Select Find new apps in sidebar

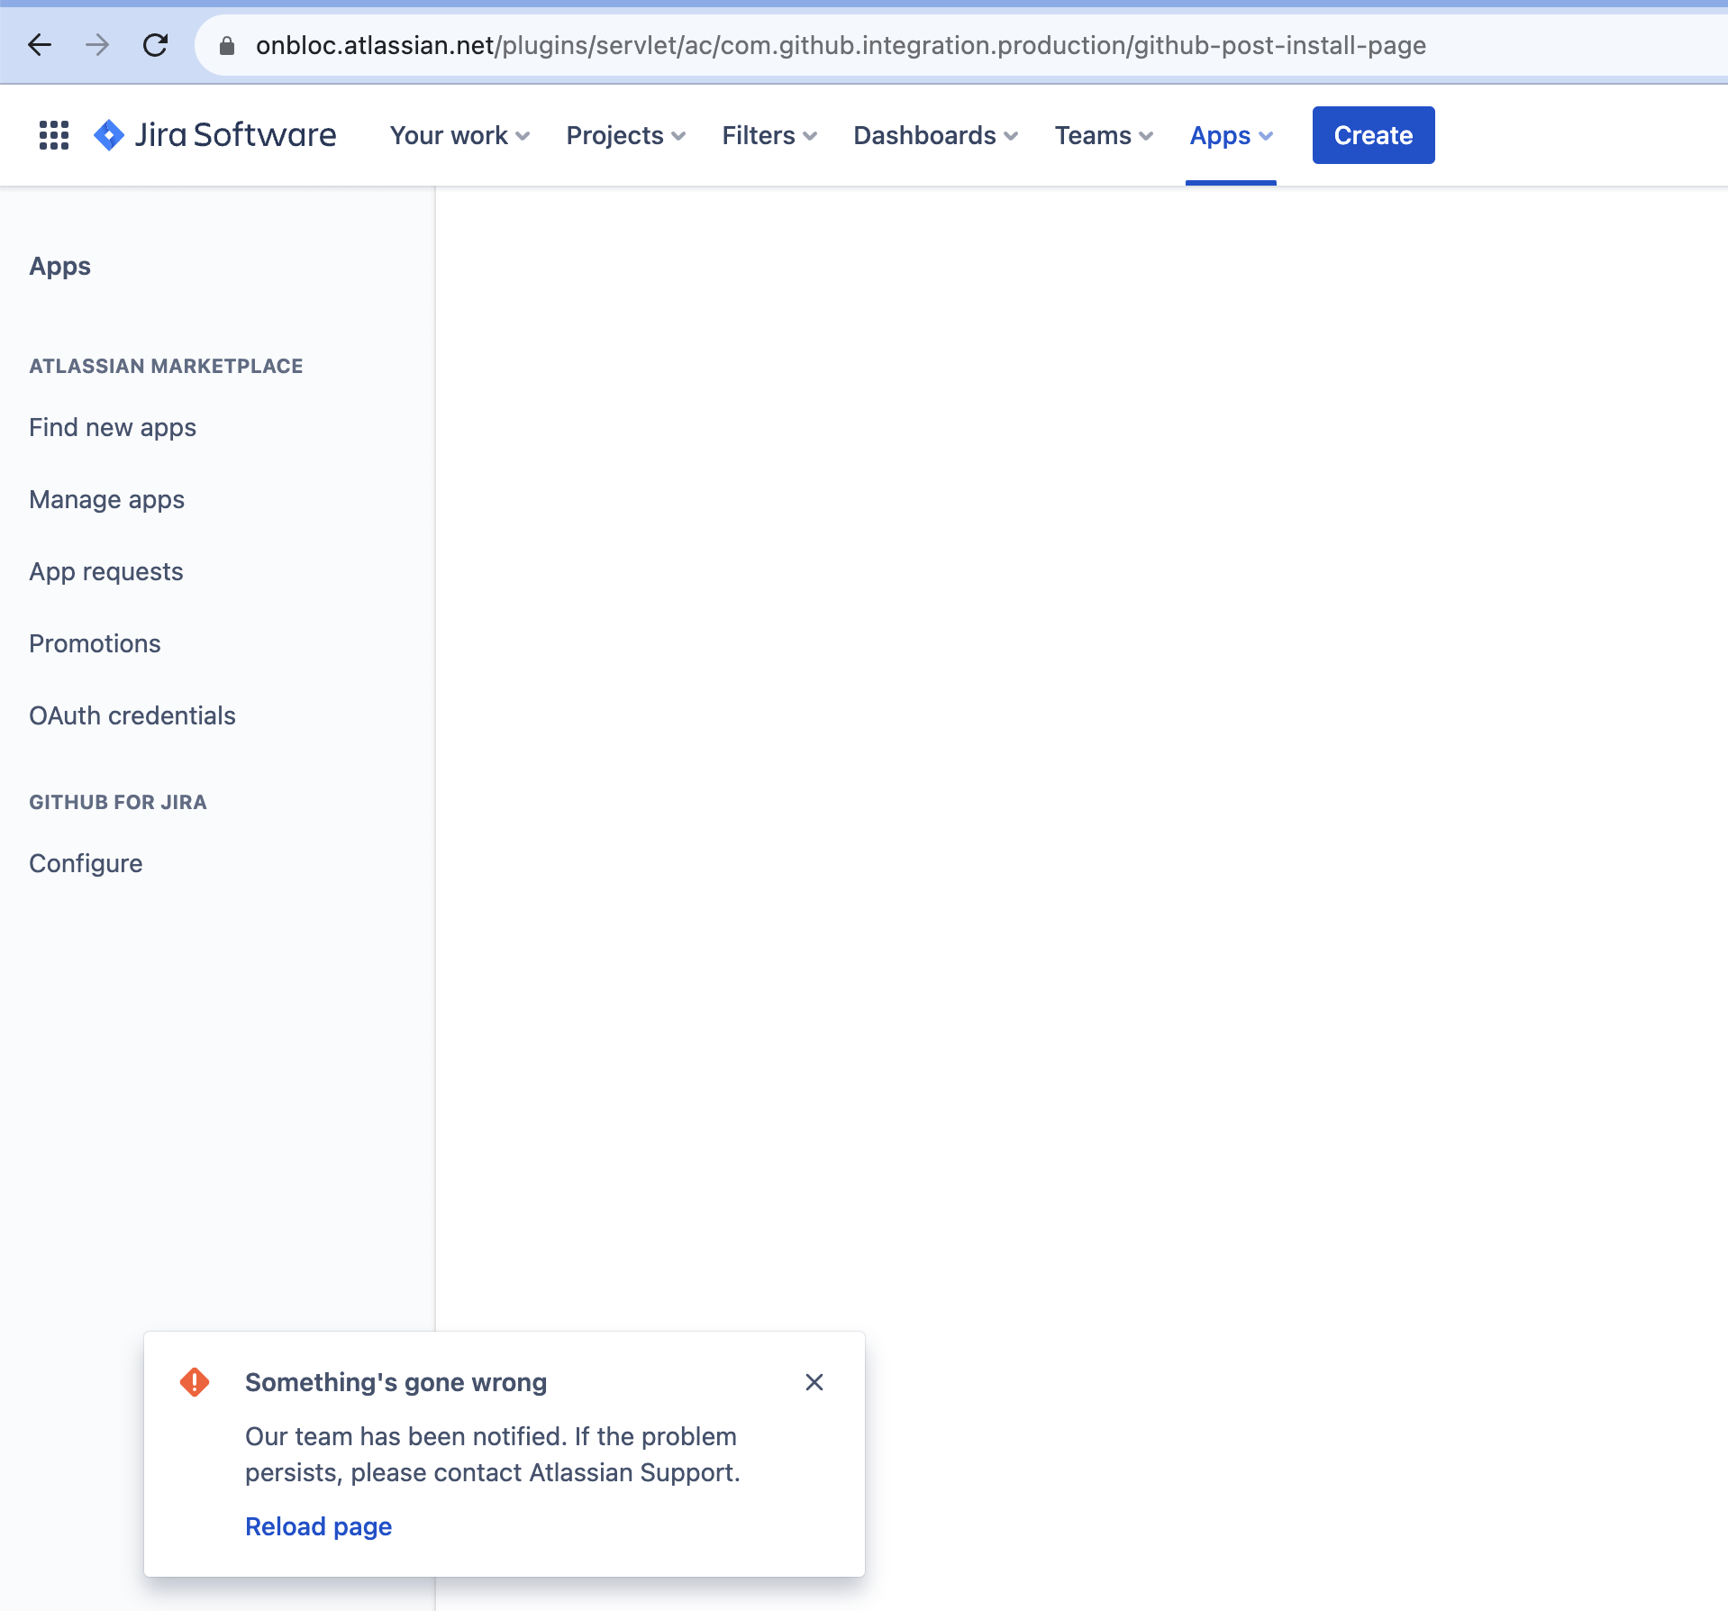click(x=113, y=427)
